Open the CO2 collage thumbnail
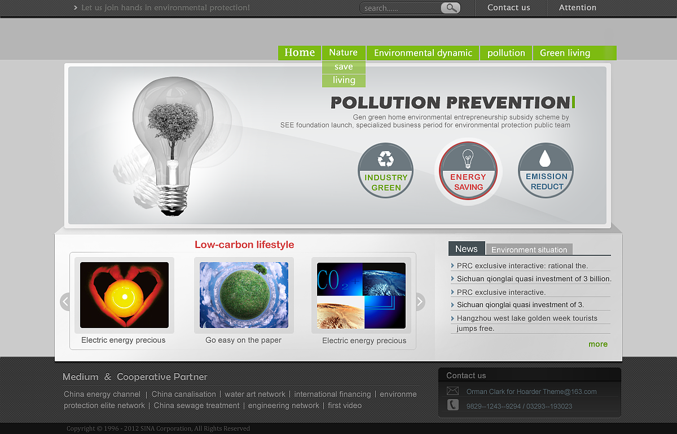 click(x=361, y=295)
